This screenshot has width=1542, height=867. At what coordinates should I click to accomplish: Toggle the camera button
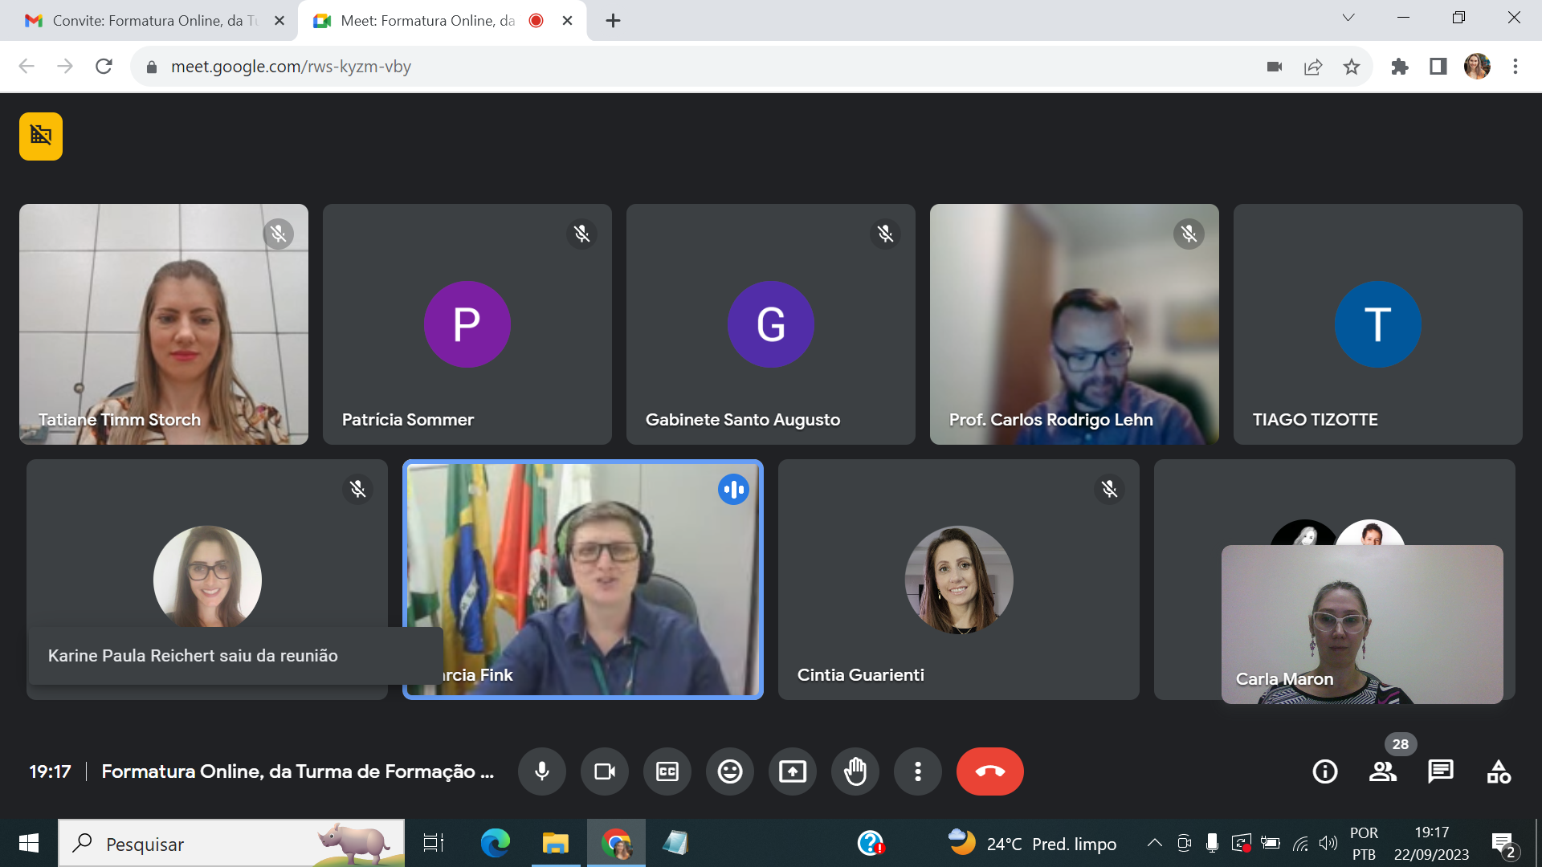point(605,771)
